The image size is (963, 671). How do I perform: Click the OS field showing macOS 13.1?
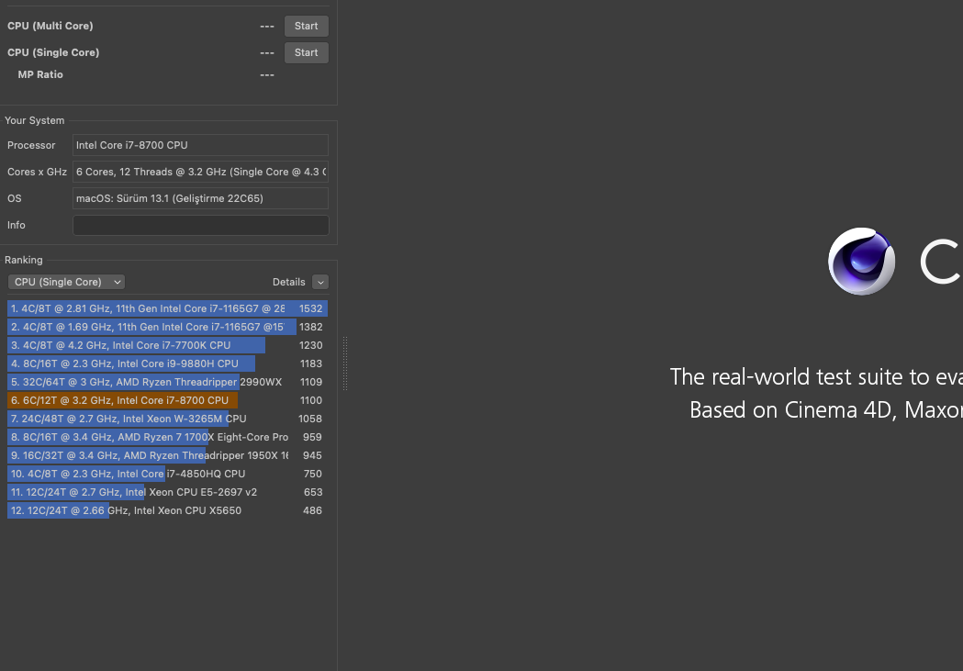pos(200,199)
